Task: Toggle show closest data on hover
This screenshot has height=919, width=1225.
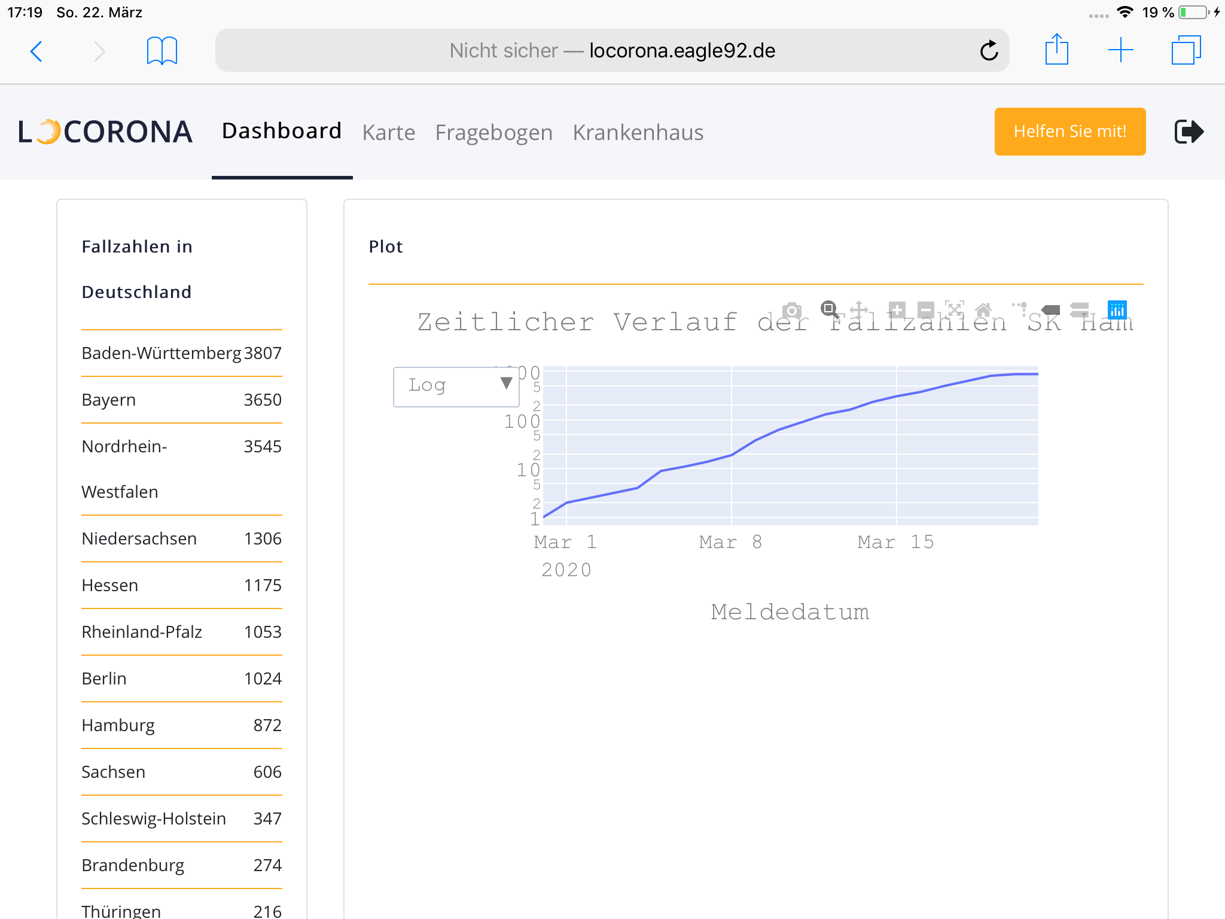Action: pyautogui.click(x=1050, y=309)
